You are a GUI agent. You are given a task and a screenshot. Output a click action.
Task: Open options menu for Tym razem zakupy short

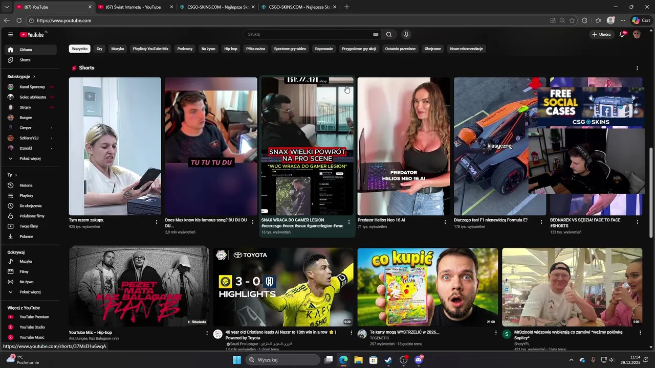[x=157, y=222]
